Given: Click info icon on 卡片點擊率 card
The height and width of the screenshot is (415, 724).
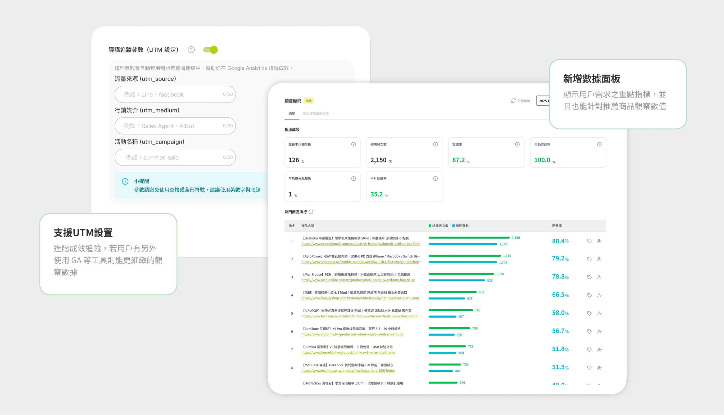Looking at the screenshot, I should pos(435,178).
